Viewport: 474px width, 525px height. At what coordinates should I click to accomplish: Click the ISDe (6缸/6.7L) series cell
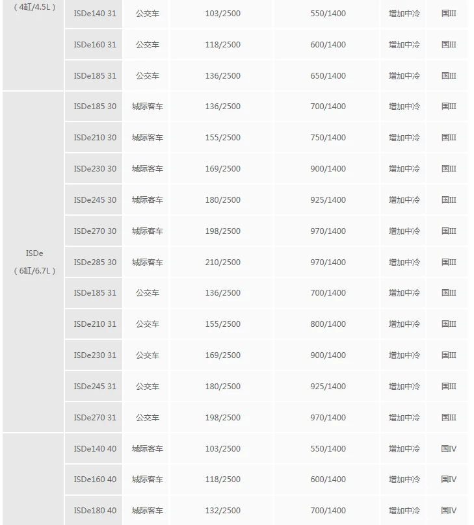tap(34, 262)
